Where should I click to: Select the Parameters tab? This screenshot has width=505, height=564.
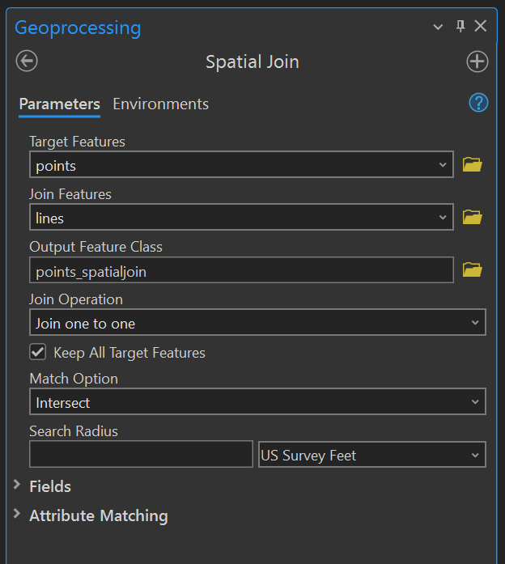(59, 104)
